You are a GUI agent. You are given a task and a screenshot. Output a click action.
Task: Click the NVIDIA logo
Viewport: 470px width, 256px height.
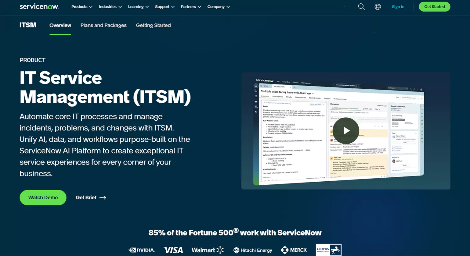(x=142, y=250)
